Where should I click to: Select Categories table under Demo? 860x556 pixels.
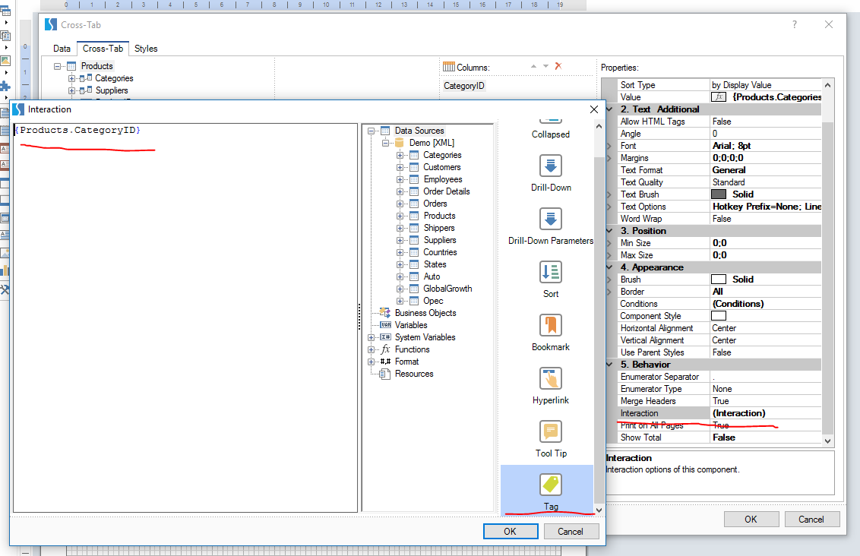(x=442, y=155)
